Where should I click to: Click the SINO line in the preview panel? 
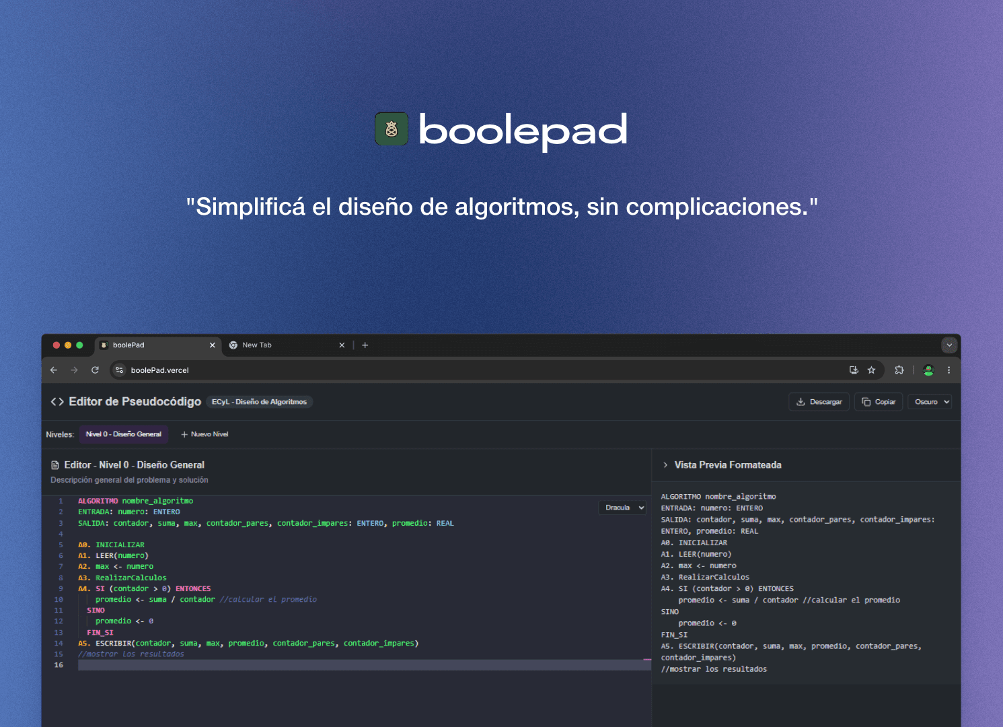point(669,612)
